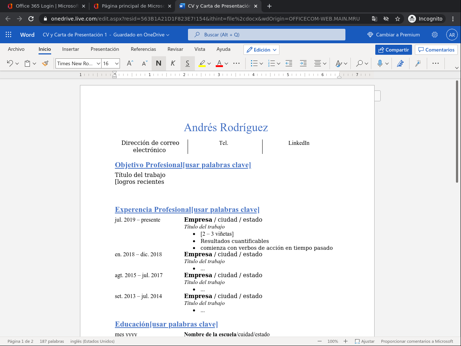
Task: Toggle bold formatting (N)
Action: (158, 63)
